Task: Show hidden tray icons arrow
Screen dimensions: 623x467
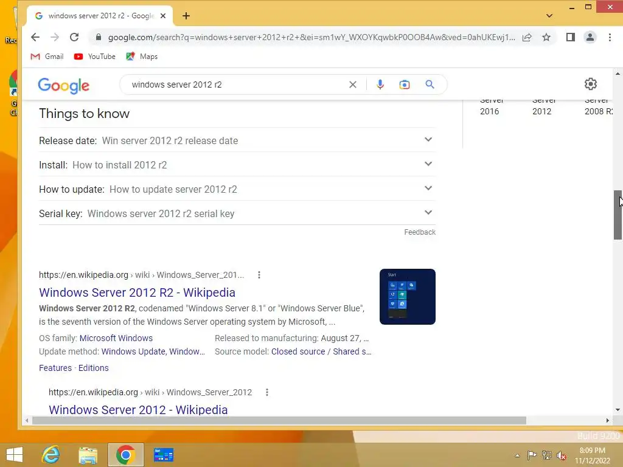Action: pos(517,455)
